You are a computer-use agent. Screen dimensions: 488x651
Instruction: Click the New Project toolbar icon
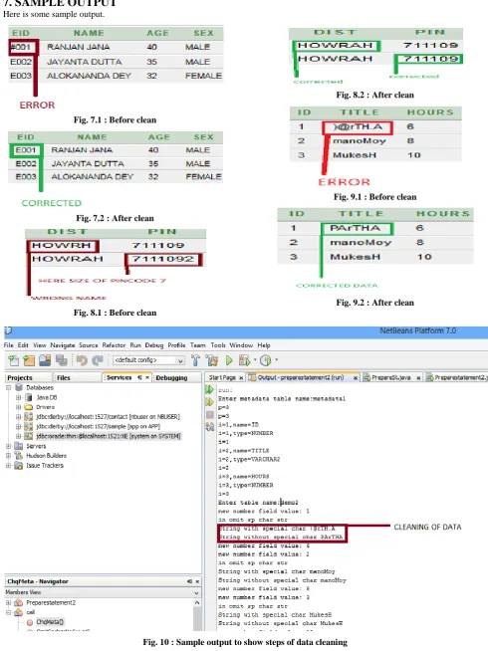(29, 360)
